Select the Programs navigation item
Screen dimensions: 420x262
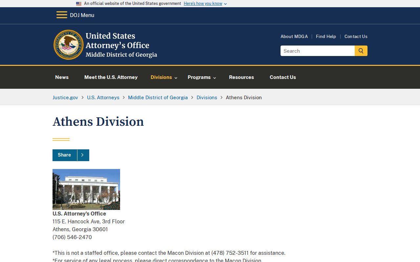199,77
